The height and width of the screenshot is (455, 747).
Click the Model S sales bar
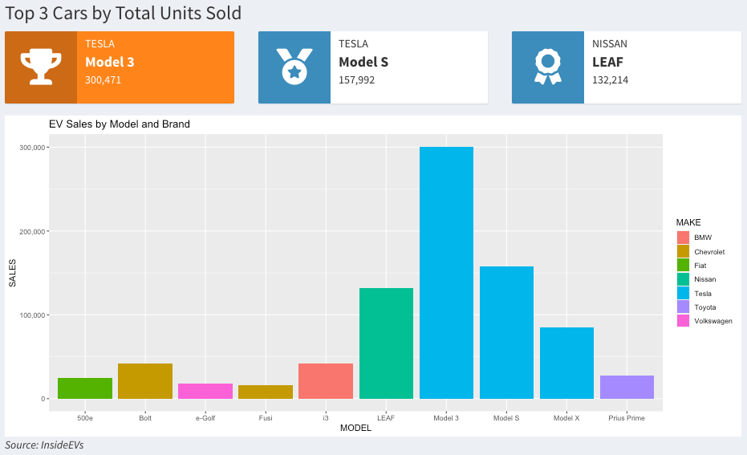pyautogui.click(x=506, y=332)
